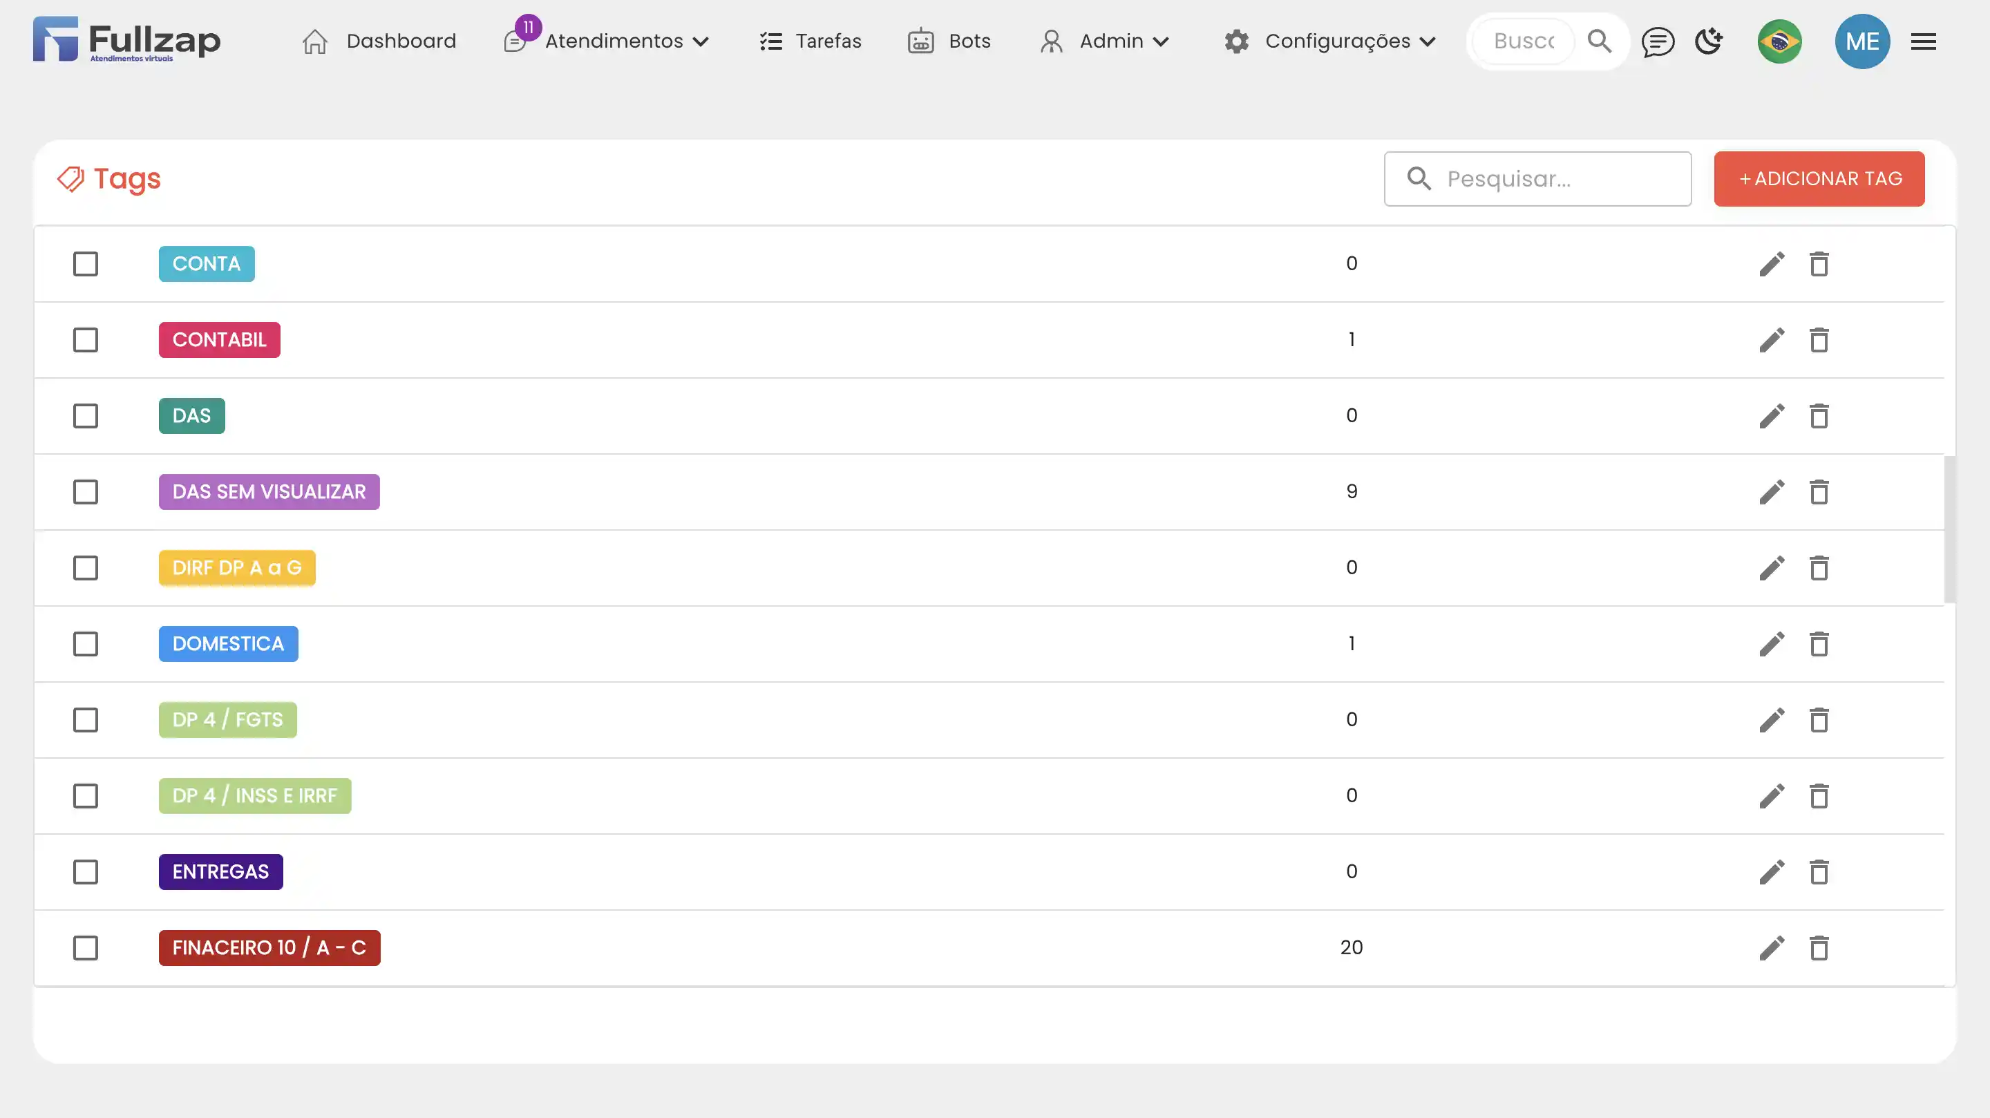Click the ADICIONAR TAG button
1990x1118 pixels.
coord(1819,178)
